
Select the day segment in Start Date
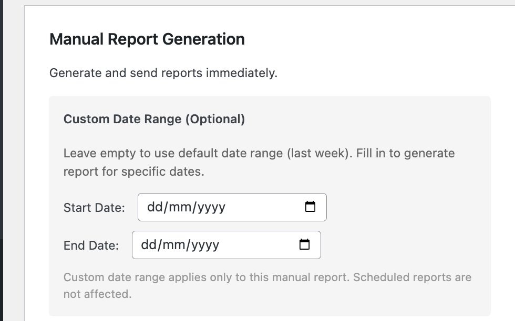(154, 207)
